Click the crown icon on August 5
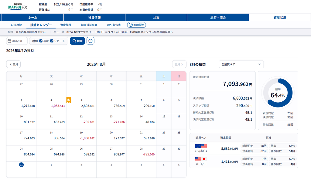The height and width of the screenshot is (184, 311). pos(69,100)
